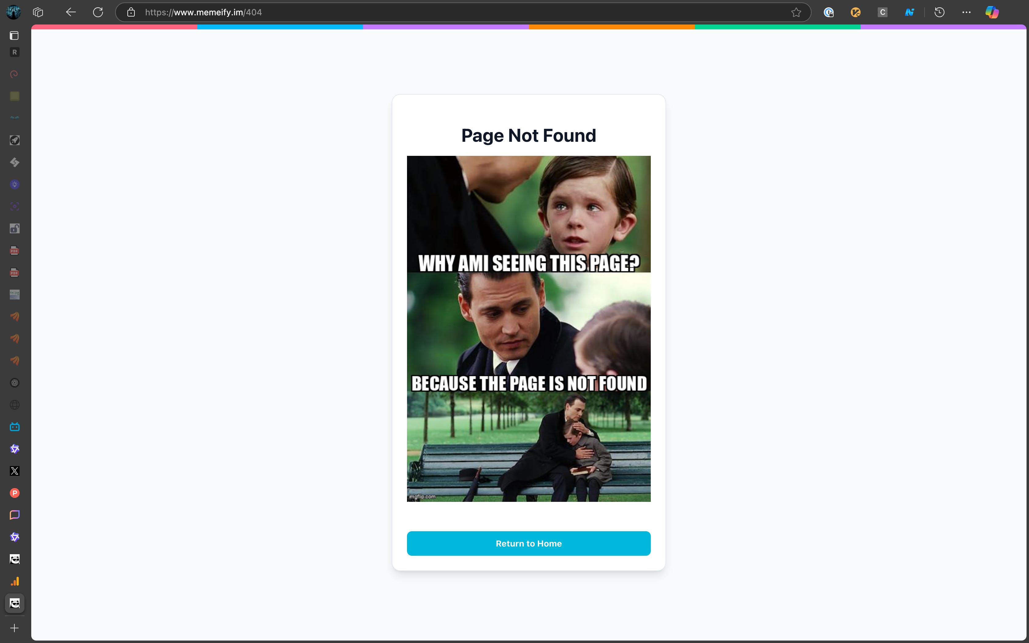
Task: Reload the current page
Action: pyautogui.click(x=98, y=12)
